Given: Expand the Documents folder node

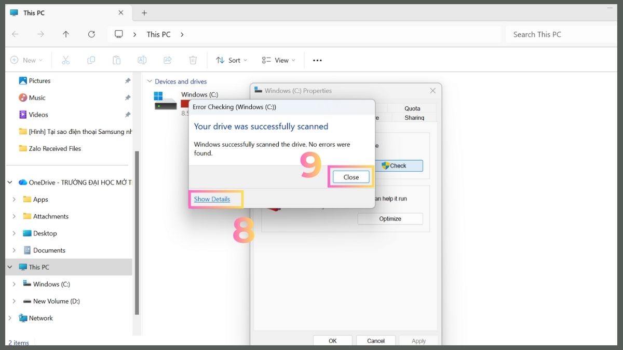Looking at the screenshot, I should point(14,250).
